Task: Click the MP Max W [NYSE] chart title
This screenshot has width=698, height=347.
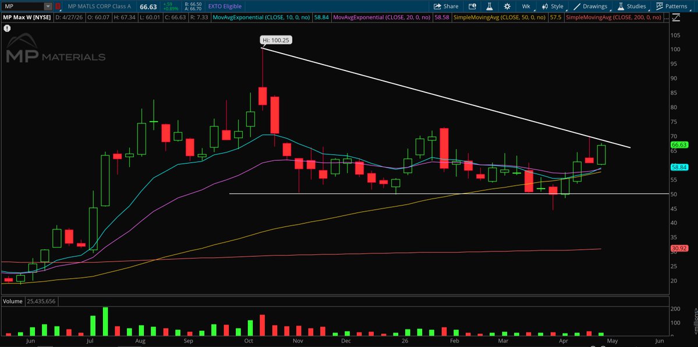Action: [x=27, y=17]
